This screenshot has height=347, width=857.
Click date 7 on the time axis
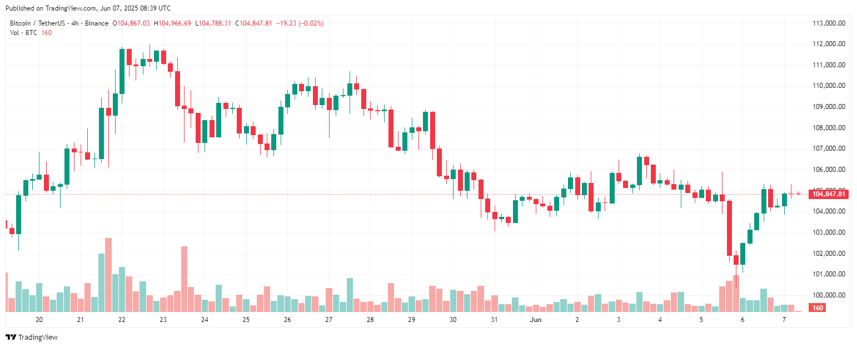point(784,320)
